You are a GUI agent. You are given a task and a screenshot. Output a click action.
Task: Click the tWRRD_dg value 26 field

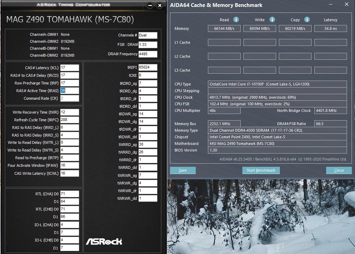pyautogui.click(x=148, y=152)
